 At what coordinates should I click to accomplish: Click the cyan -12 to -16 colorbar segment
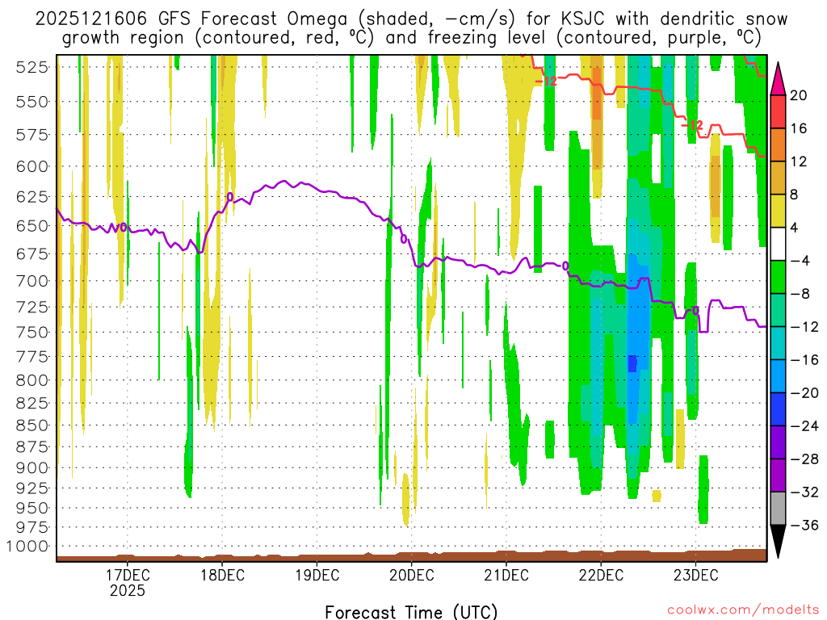(x=778, y=343)
